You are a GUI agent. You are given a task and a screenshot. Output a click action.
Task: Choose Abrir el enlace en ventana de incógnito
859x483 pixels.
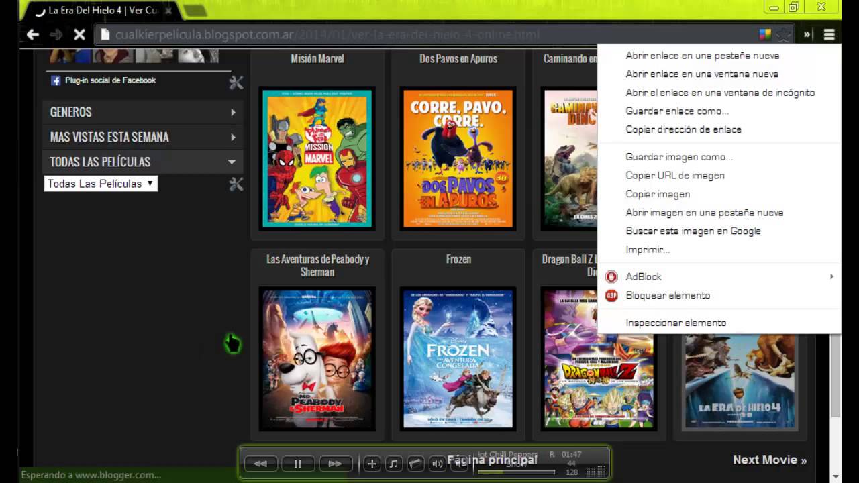[x=719, y=93]
